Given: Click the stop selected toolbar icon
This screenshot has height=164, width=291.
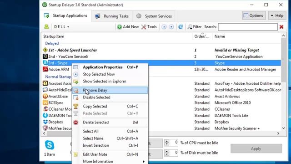Looking at the screenshot, I should pyautogui.click(x=171, y=27).
